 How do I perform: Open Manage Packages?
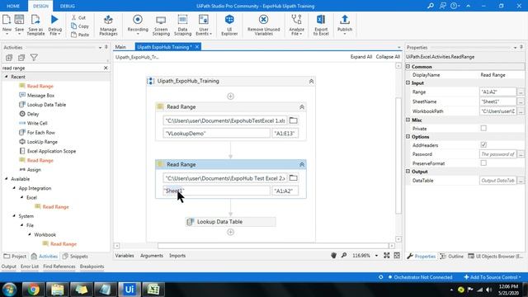[x=108, y=26]
